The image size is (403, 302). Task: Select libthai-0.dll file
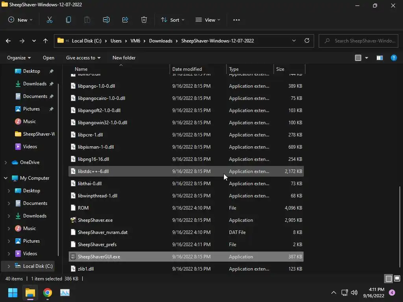click(186, 183)
